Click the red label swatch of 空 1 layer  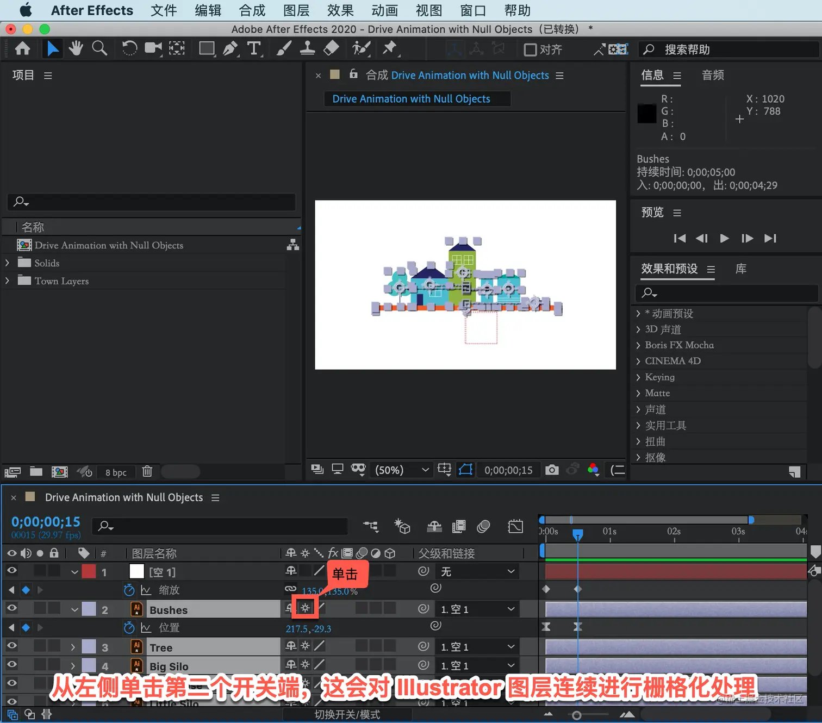(x=89, y=571)
